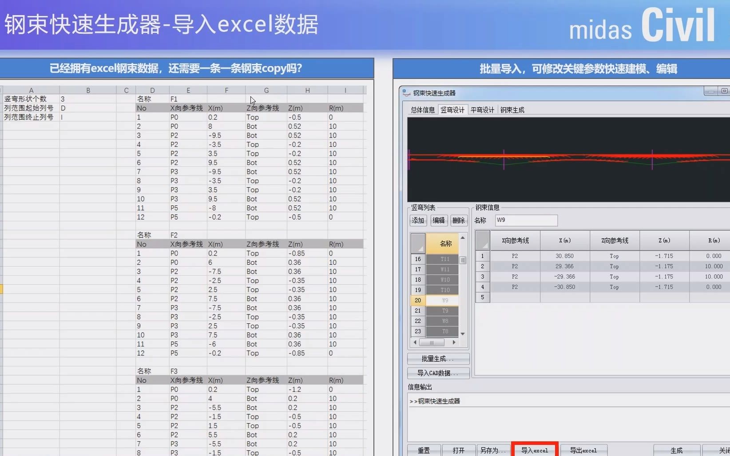Switch to the 平弯设计 tab

click(483, 110)
